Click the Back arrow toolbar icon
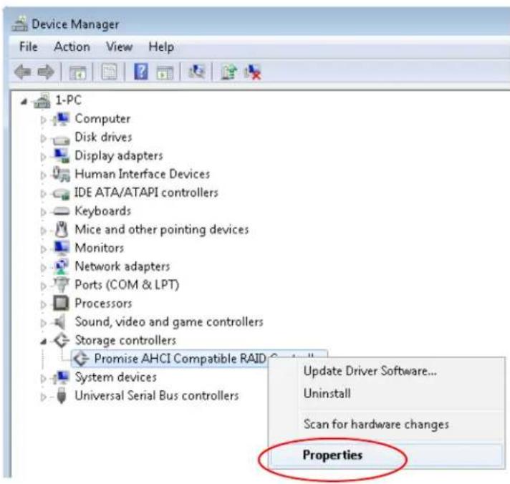 (x=23, y=72)
